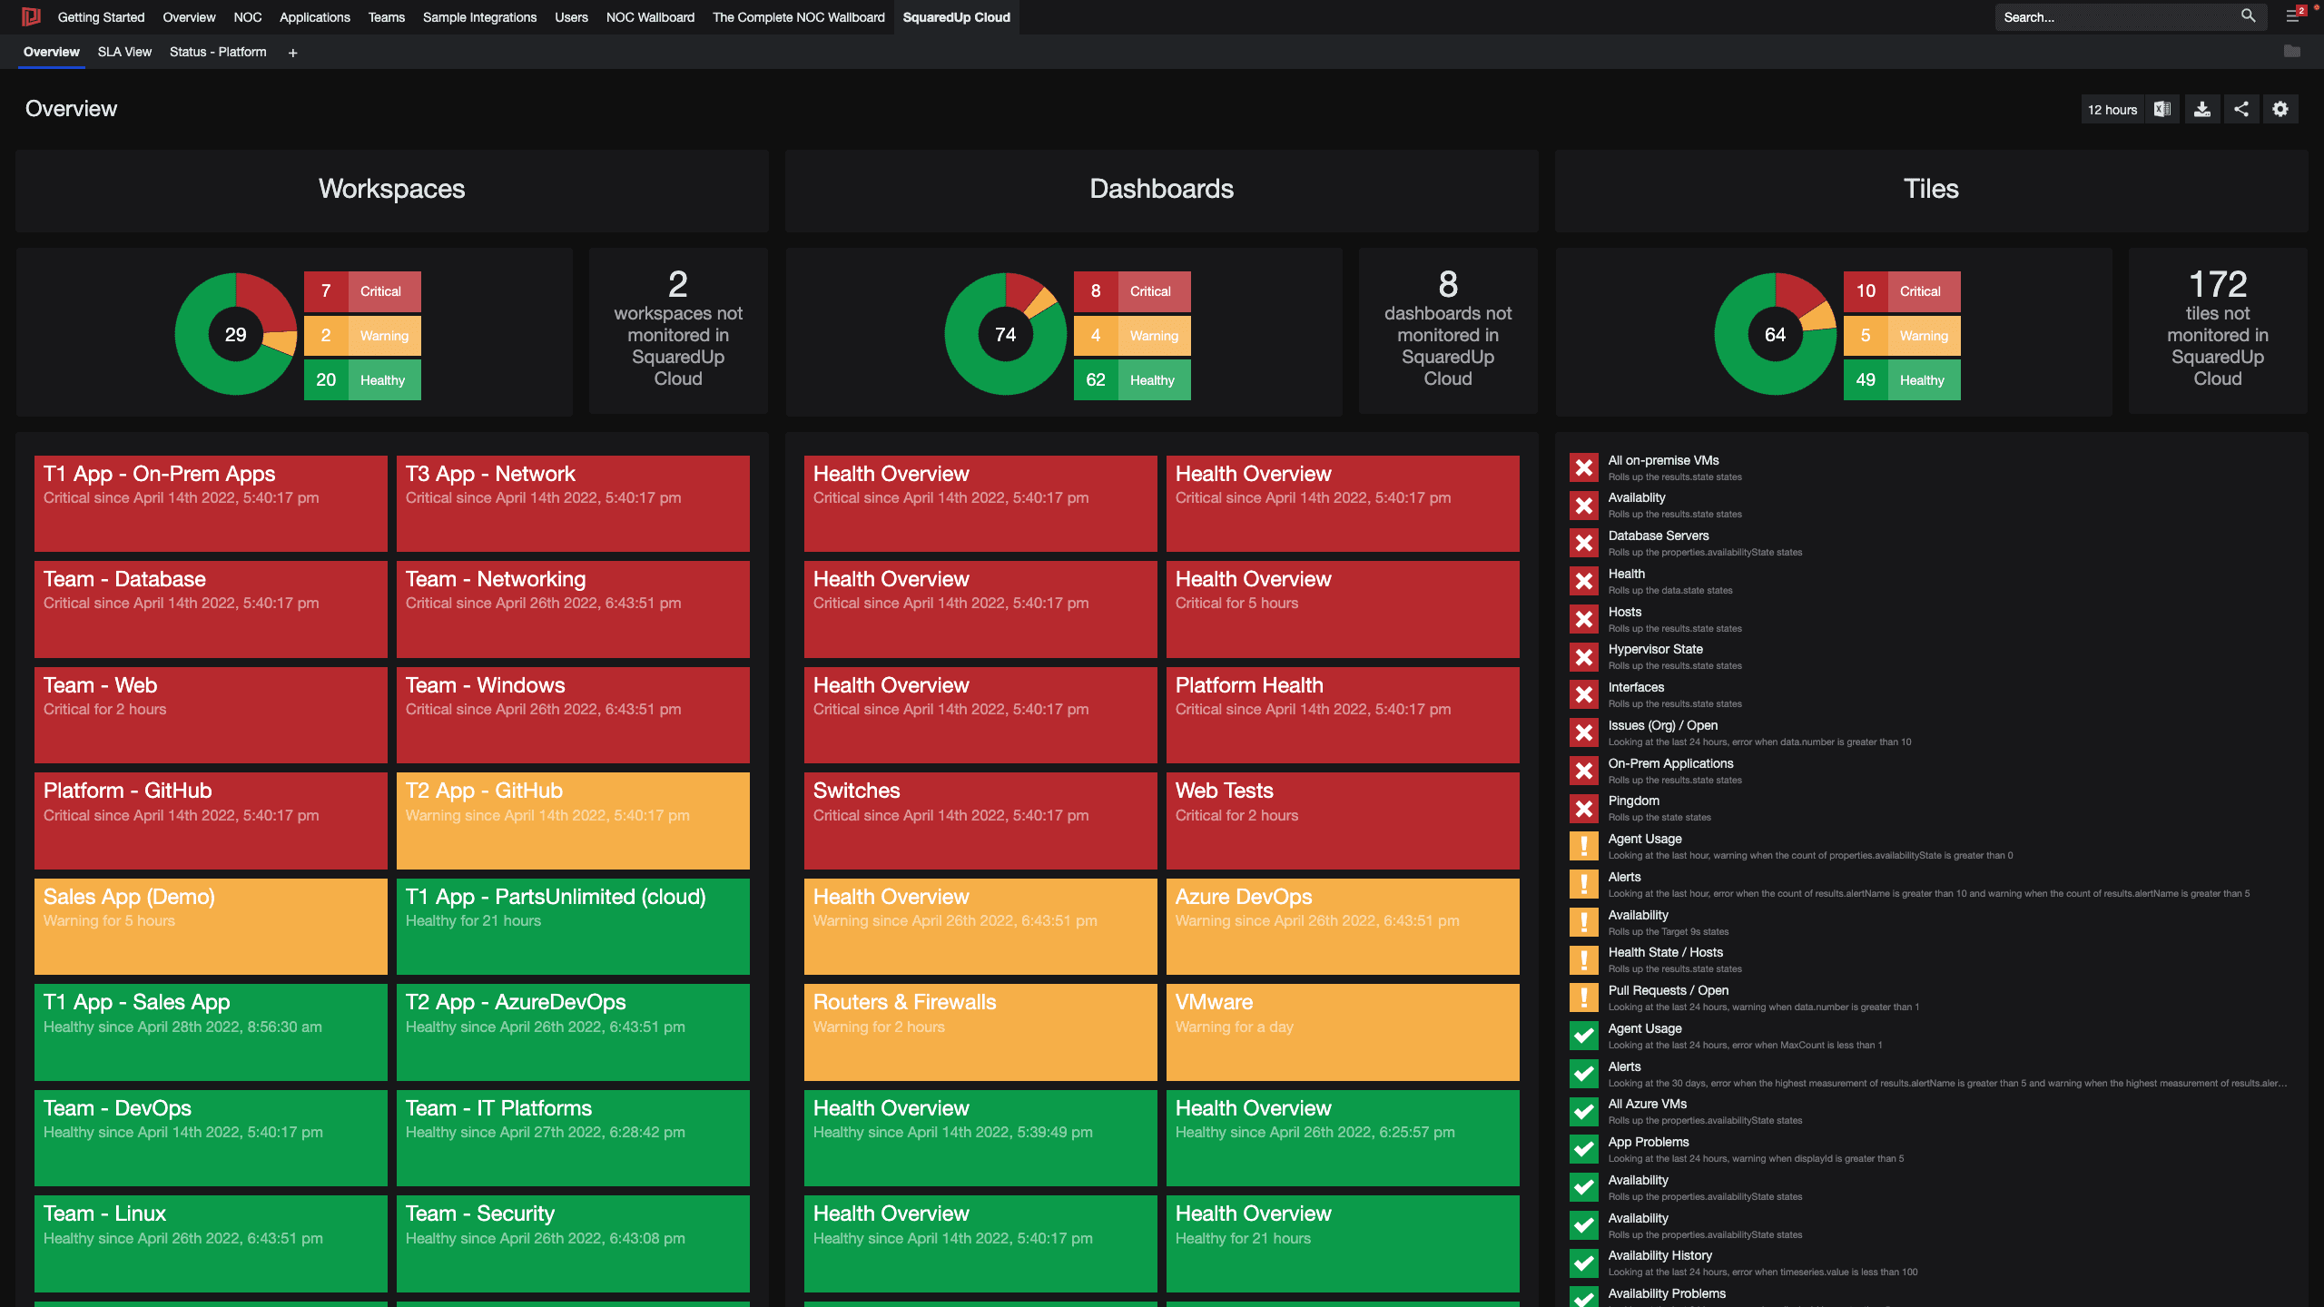Click green check for All Azure VMs

[x=1584, y=1111]
